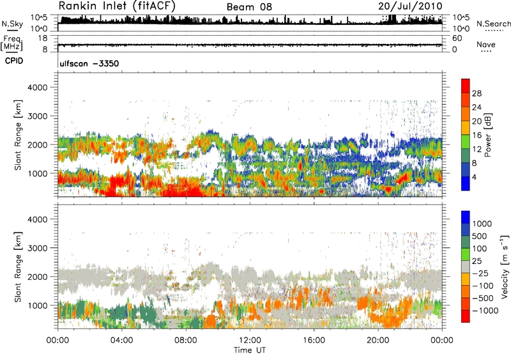Click "10^5" tick beside the N.Sky label
This screenshot has width=511, height=354.
click(x=39, y=17)
